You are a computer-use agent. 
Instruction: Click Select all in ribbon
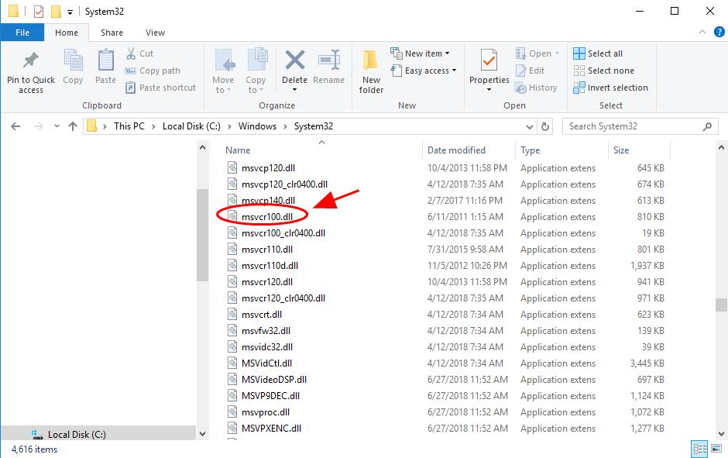[598, 53]
